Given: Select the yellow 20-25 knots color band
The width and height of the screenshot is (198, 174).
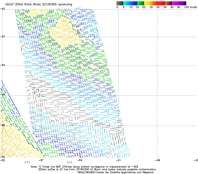Looking at the screenshot, I should (148, 3).
